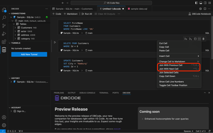Run the DELETE FROM Customers cell
The image size is (213, 133).
(55, 42)
